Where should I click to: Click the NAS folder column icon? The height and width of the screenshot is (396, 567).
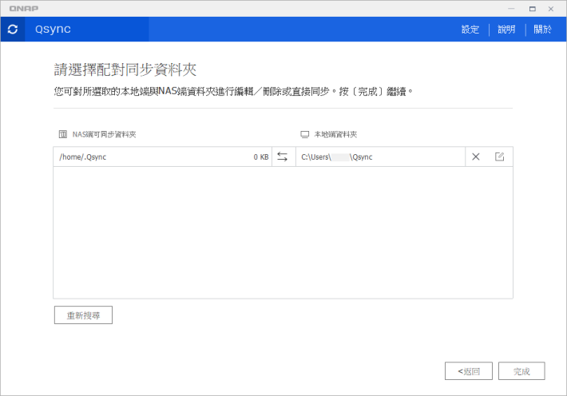tap(63, 135)
